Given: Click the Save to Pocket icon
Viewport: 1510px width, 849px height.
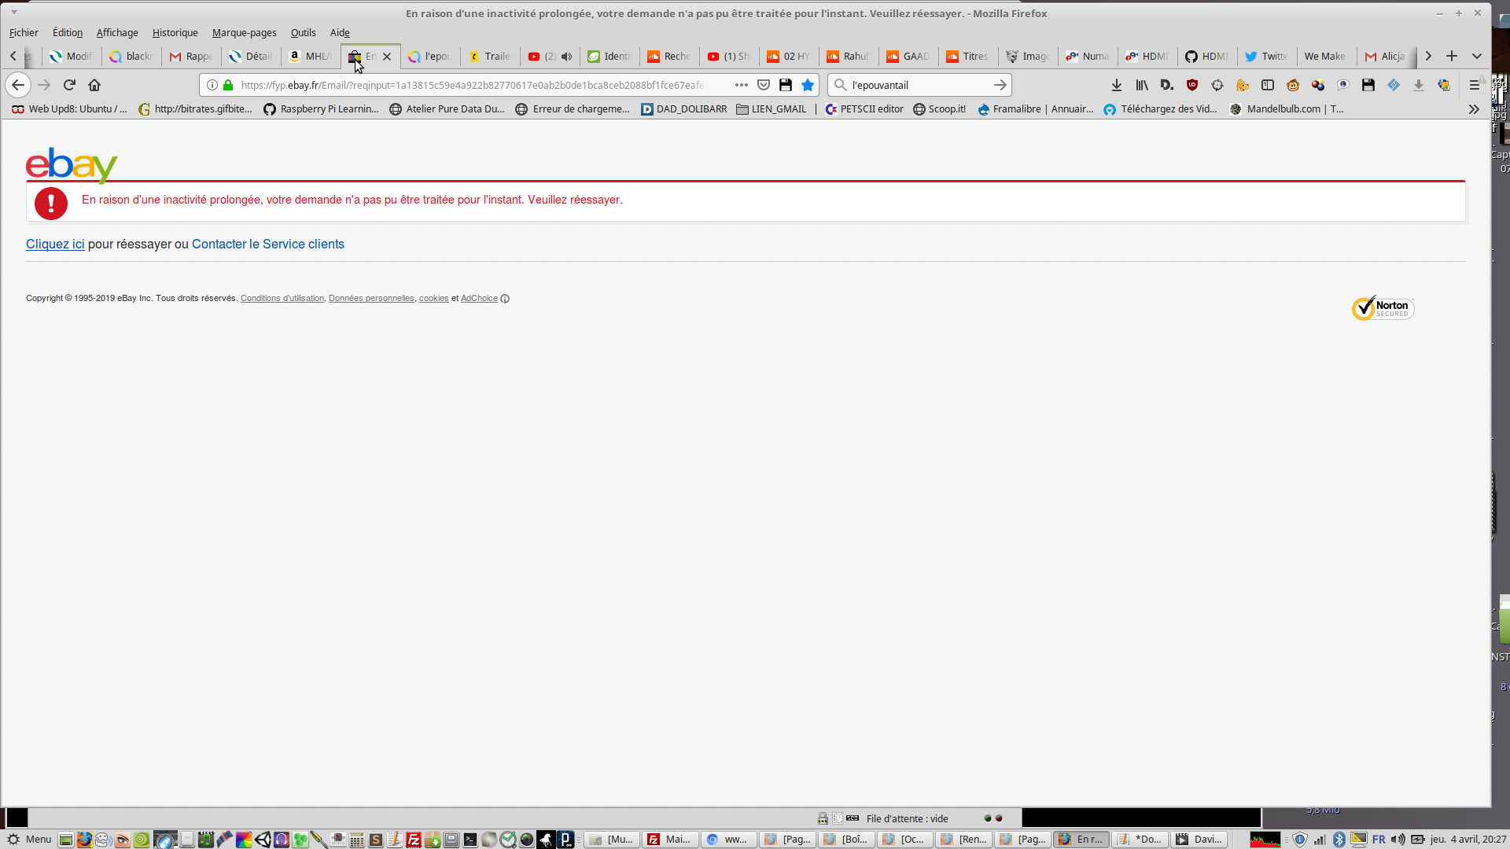Looking at the screenshot, I should [763, 85].
